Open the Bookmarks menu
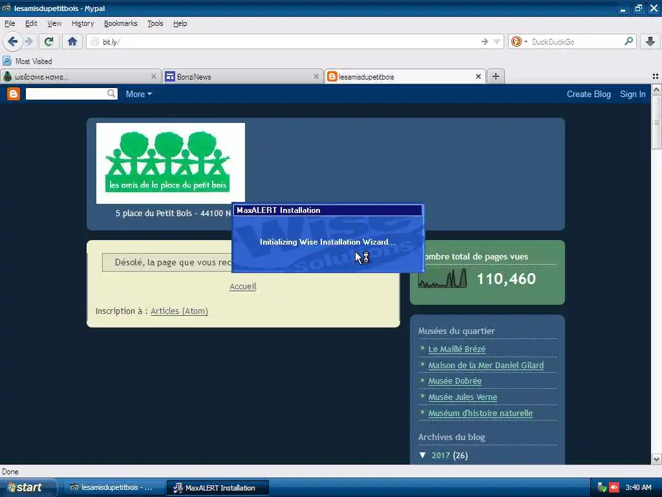This screenshot has width=662, height=497. [121, 23]
